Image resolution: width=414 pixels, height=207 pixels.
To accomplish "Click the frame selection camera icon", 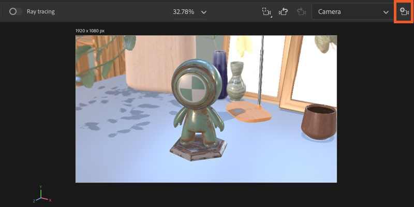I will [x=267, y=11].
